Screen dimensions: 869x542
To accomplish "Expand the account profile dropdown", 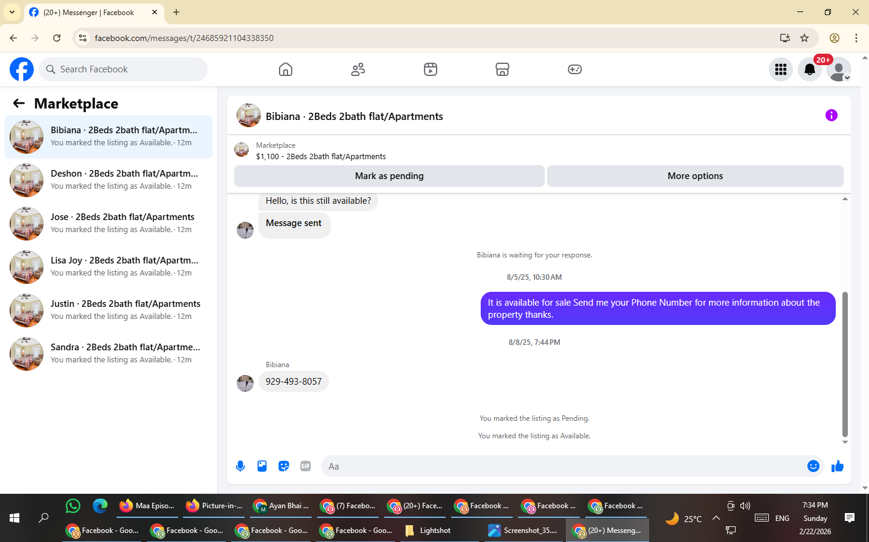I will point(839,69).
